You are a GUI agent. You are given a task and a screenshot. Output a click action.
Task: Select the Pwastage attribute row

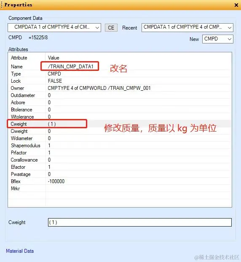120,174
